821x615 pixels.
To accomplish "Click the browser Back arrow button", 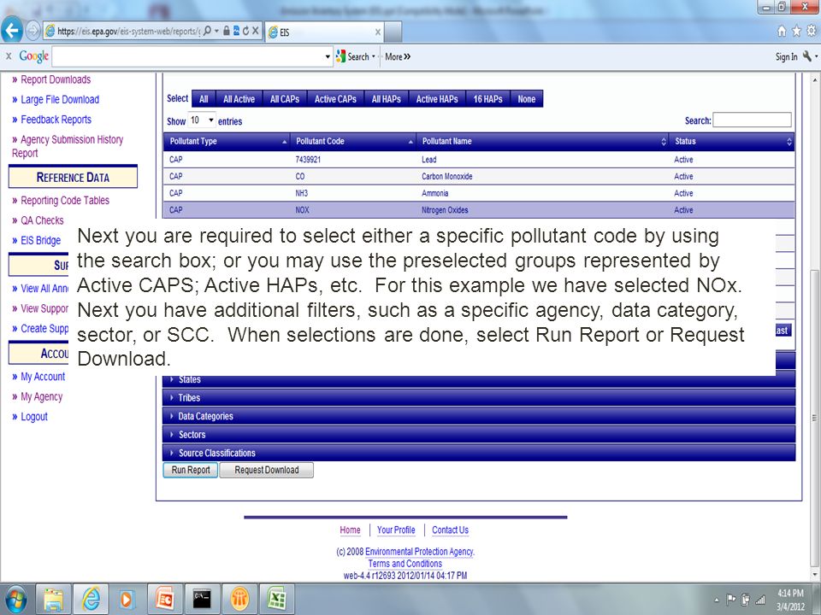I will [x=12, y=31].
